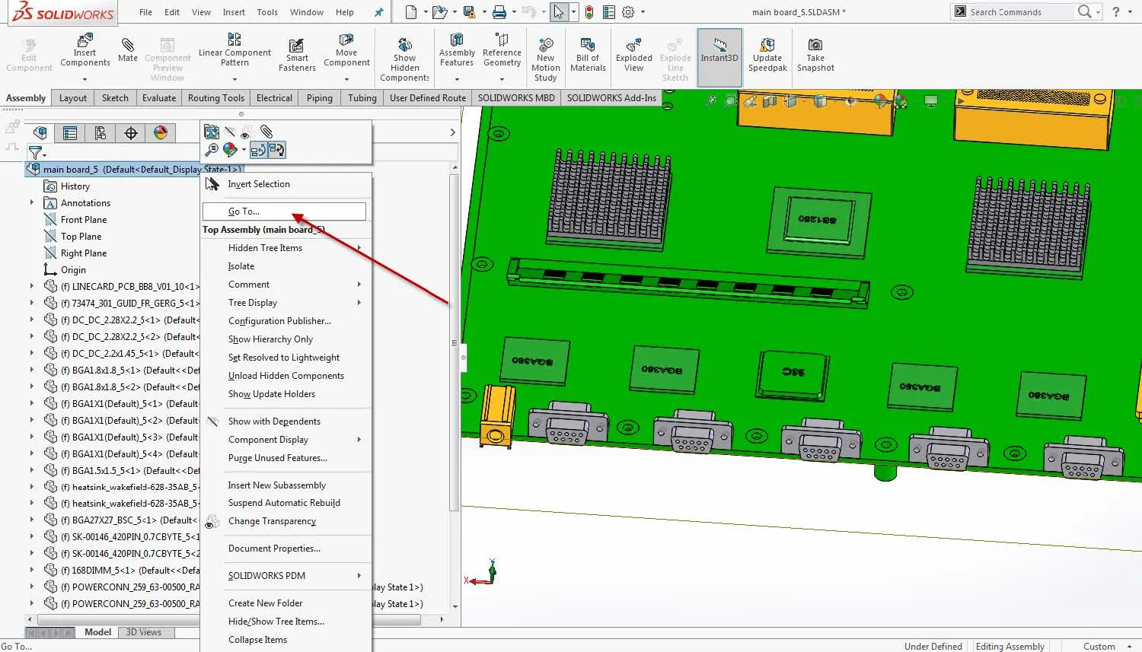Click the Rebuild traffic light icon
This screenshot has height=652, width=1142.
pyautogui.click(x=589, y=11)
